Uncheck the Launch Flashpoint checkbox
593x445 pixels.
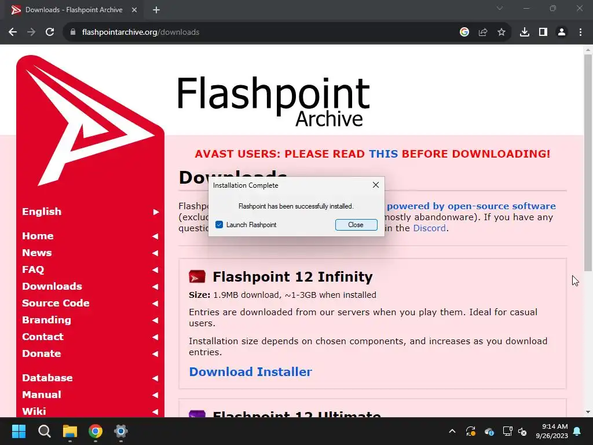(x=219, y=225)
